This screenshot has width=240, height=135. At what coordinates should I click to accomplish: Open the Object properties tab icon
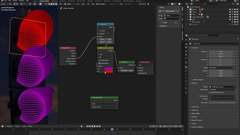(186, 67)
